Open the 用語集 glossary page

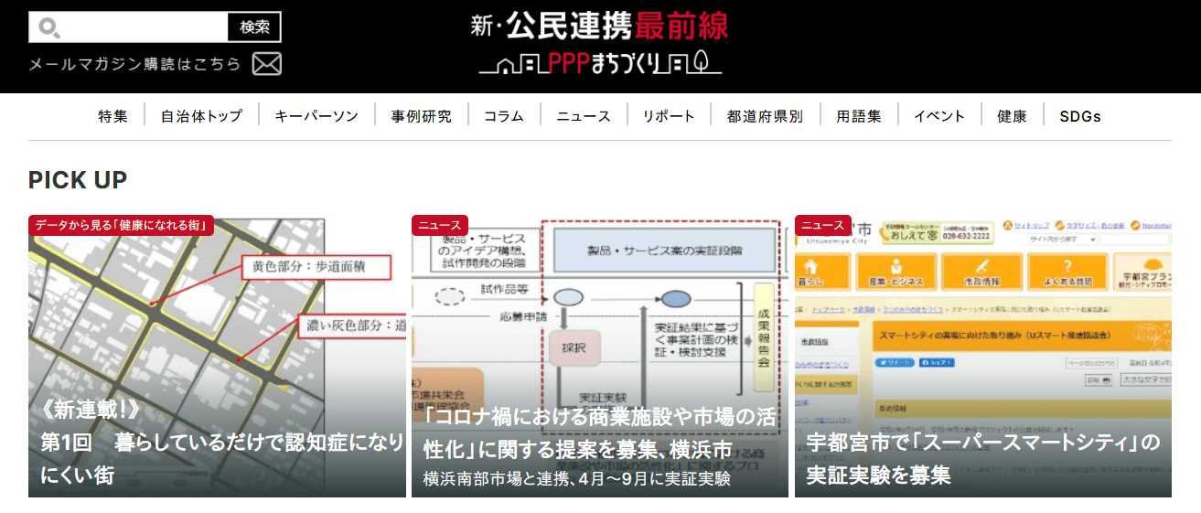[x=858, y=116]
